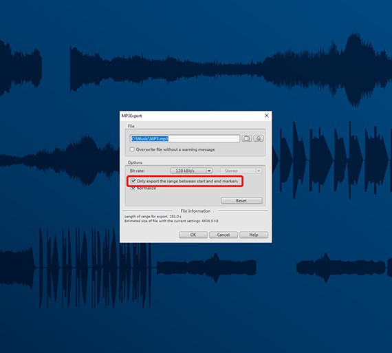392x353 pixels.
Task: Click the Cancel button
Action: point(224,235)
